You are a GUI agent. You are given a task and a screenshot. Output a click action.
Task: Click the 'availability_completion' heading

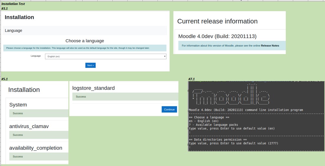tap(36, 148)
